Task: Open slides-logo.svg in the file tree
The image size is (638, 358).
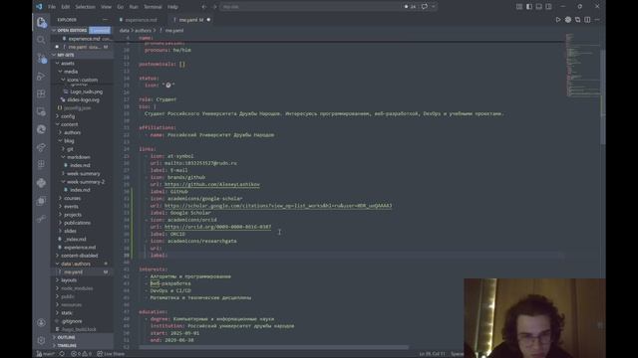Action: (83, 99)
